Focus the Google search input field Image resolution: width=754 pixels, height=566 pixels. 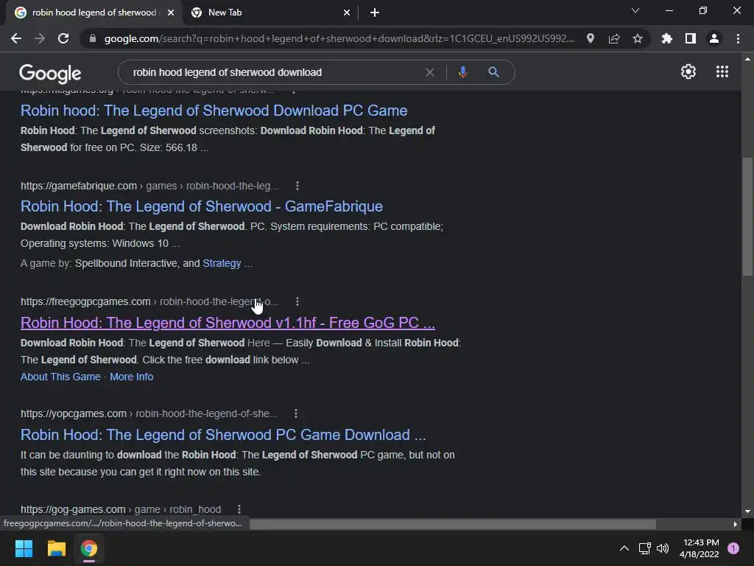coord(274,72)
